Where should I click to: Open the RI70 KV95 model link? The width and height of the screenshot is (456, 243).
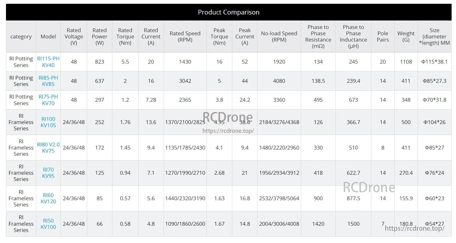pyautogui.click(x=48, y=173)
